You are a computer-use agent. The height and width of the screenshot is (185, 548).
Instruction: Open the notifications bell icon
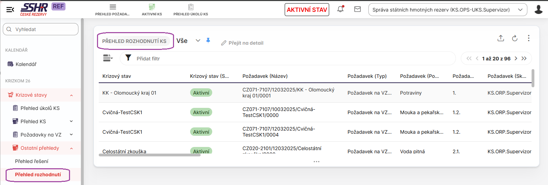340,9
